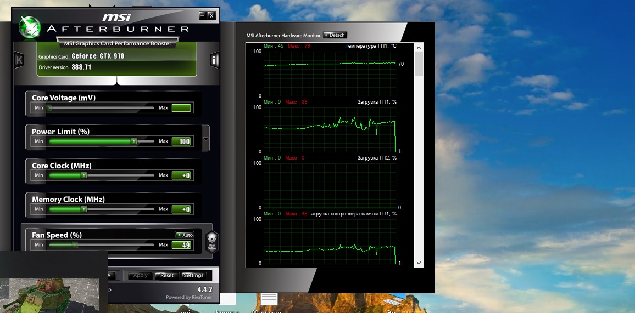Click the Core Clock slider handle
Image resolution: width=635 pixels, height=313 pixels.
pyautogui.click(x=83, y=175)
